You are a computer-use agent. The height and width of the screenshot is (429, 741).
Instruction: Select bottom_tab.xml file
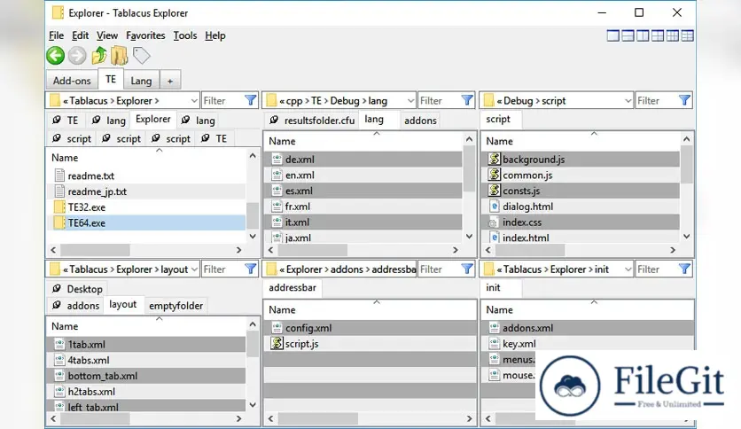tap(146, 376)
